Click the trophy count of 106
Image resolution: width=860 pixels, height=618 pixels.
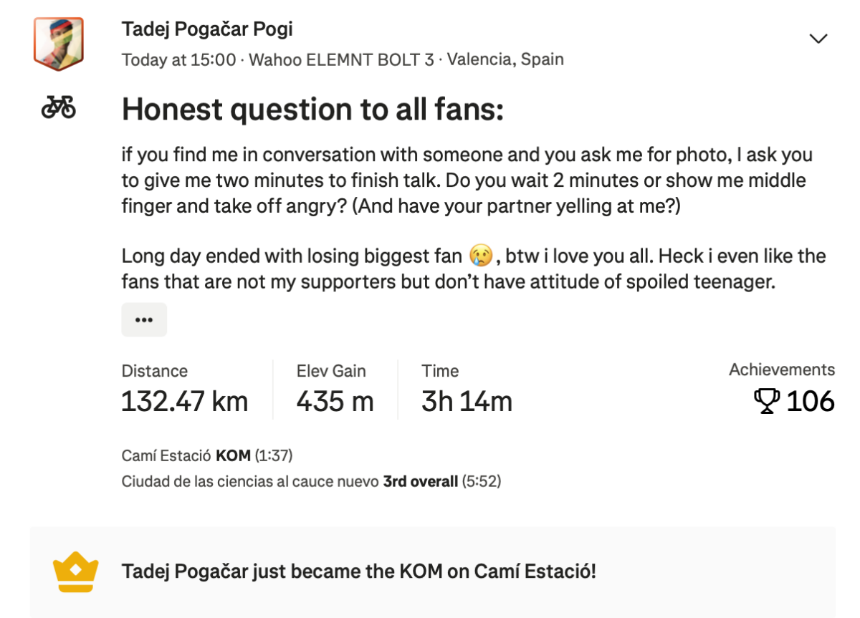coord(811,402)
